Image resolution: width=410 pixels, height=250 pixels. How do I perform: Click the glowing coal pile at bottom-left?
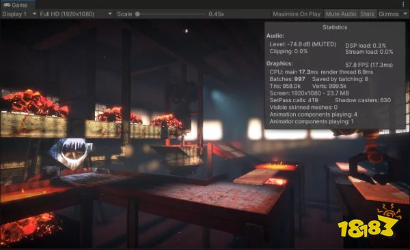tap(29, 228)
